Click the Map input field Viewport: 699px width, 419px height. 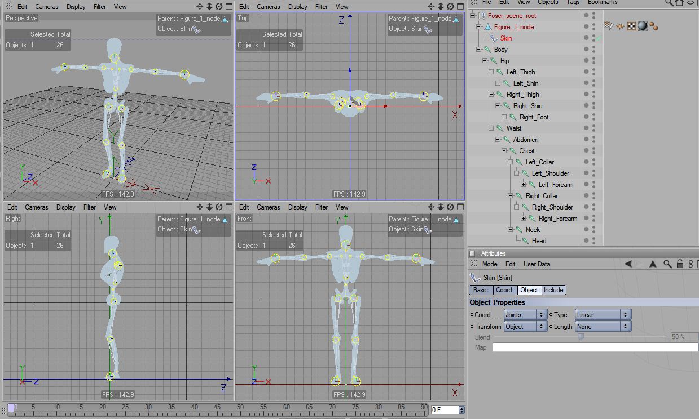pyautogui.click(x=595, y=347)
